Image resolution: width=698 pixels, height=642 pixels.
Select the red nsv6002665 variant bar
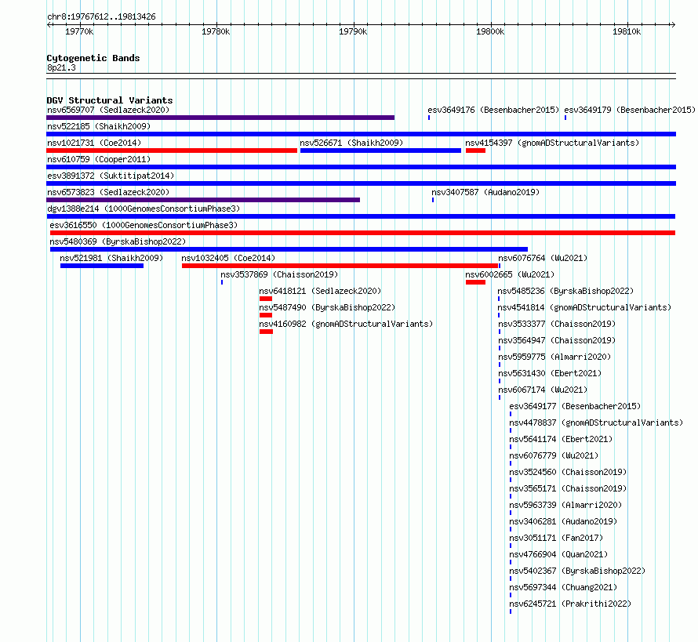click(475, 282)
